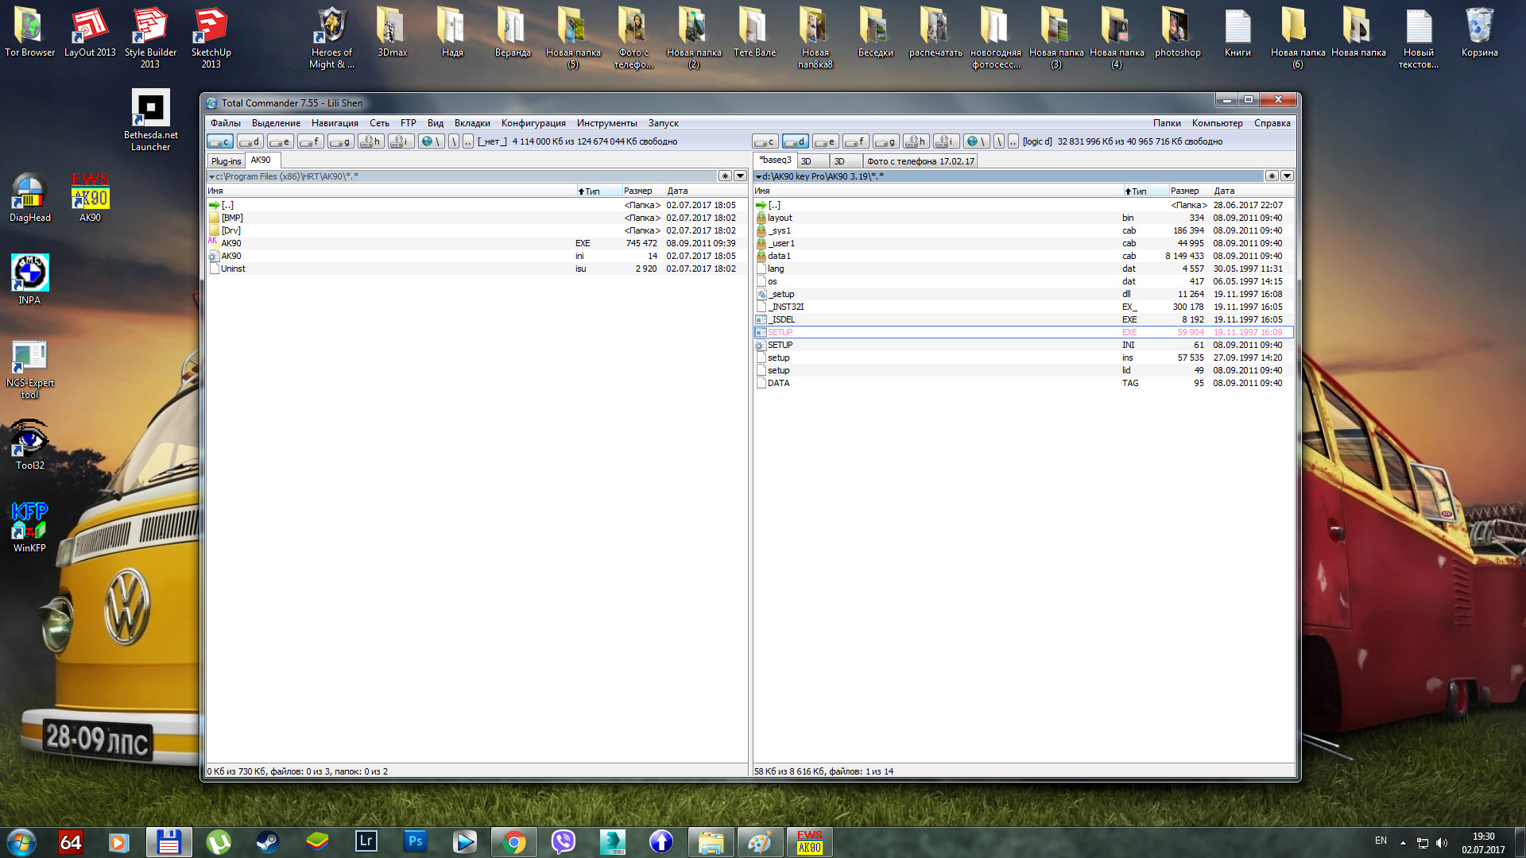Go to root directory in right panel

(x=999, y=141)
